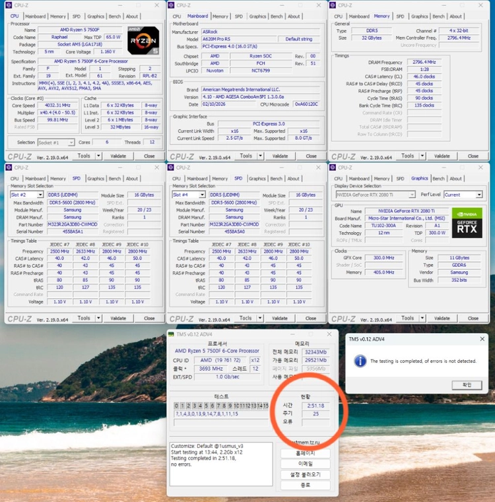Open Tools arrow in the Mainboard window
495x502 pixels.
pos(261,156)
